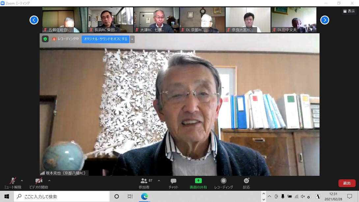Open the Participants (参加者) list
Image resolution: width=359 pixels, height=202 pixels.
point(144,183)
